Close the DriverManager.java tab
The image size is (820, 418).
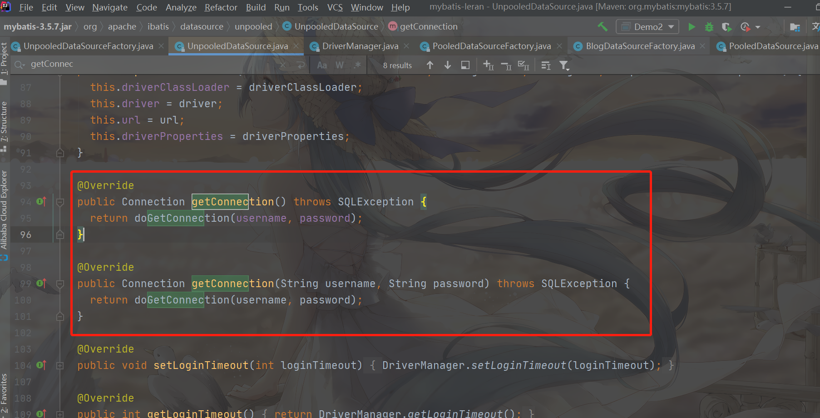(406, 46)
